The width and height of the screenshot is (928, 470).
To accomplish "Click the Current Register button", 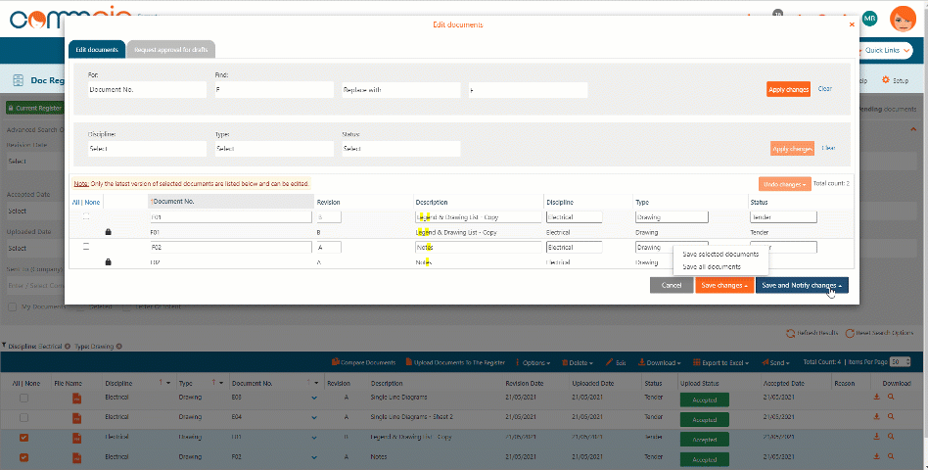I will coord(35,109).
